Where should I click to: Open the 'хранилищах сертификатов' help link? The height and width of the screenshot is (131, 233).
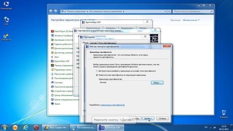(x=113, y=105)
